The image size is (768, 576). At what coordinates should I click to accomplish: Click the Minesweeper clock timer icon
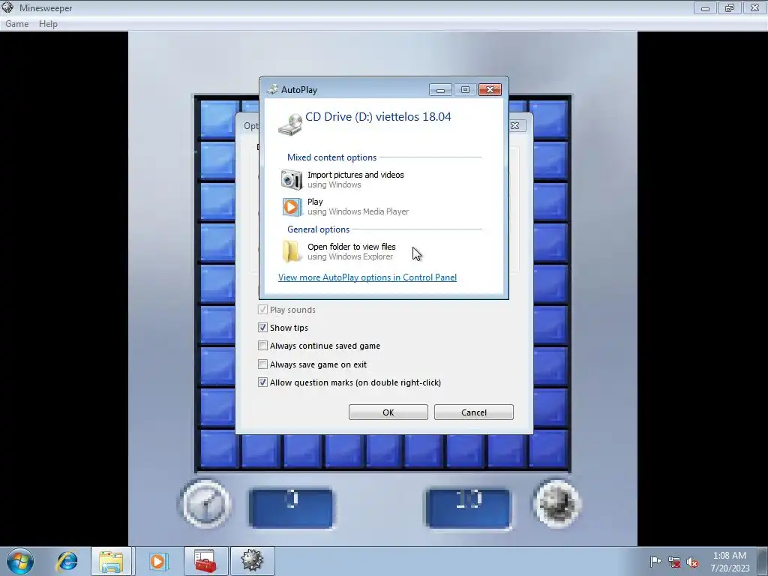coord(205,504)
